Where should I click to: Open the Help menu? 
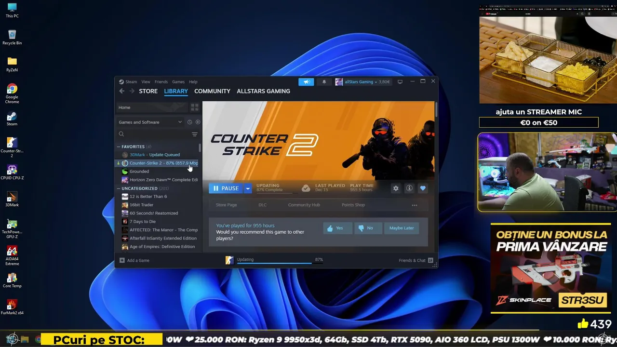pyautogui.click(x=193, y=82)
